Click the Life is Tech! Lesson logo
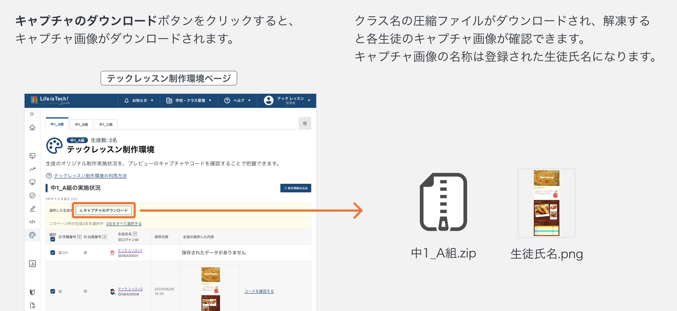The width and height of the screenshot is (677, 311). pos(50,100)
